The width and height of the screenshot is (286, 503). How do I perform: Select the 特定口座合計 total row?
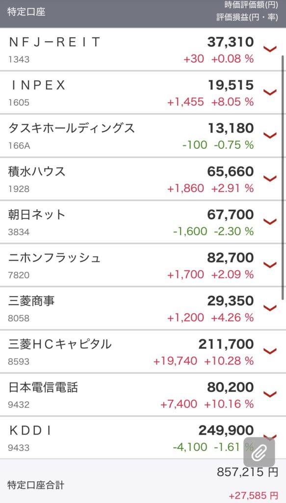(x=143, y=481)
